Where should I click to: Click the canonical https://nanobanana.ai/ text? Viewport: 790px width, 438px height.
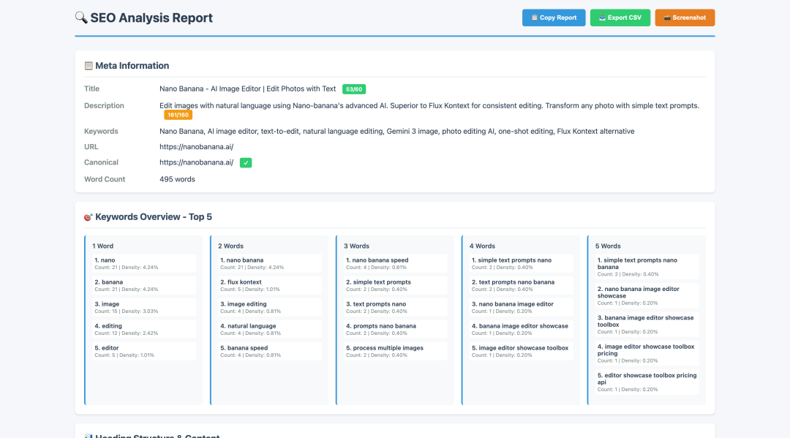[197, 162]
